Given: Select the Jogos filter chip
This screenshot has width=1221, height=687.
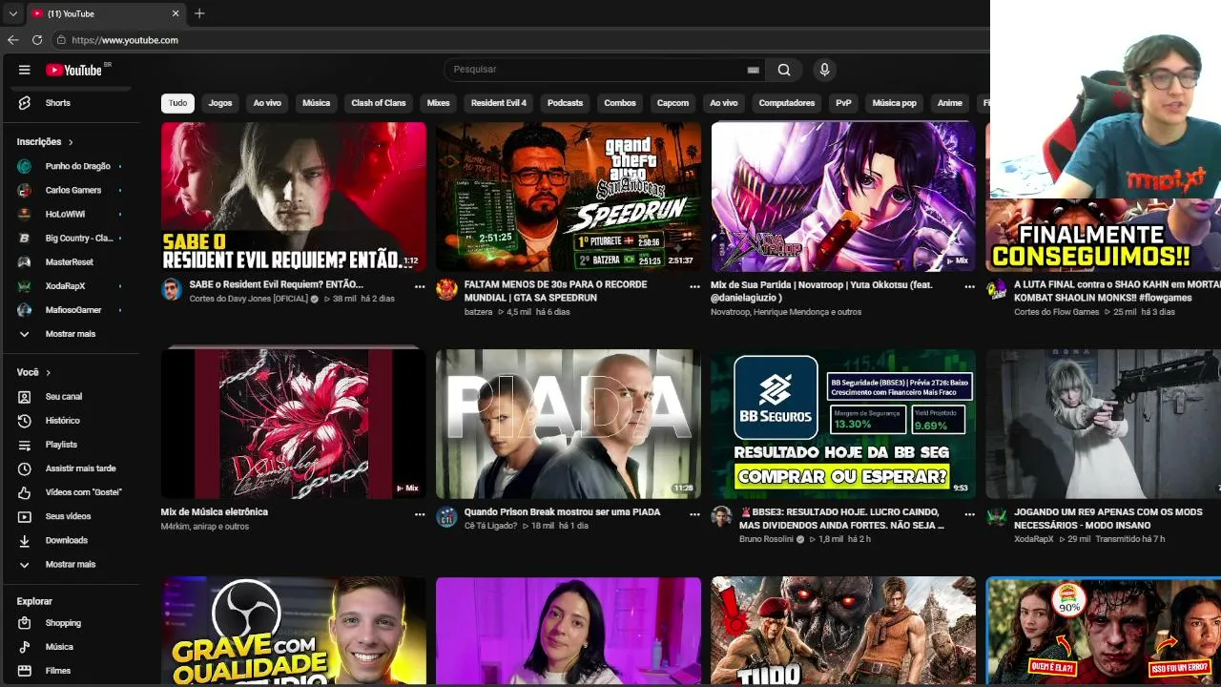Looking at the screenshot, I should click(220, 103).
